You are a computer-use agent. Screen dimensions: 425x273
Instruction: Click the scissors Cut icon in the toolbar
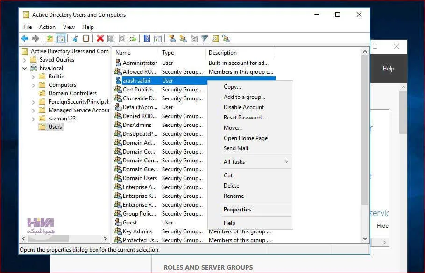tap(75, 38)
